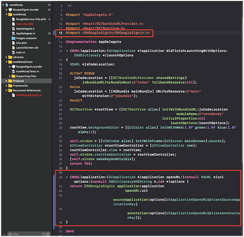Click the '#import "AppDelegate.h"' line
The image size is (244, 237).
(x=89, y=15)
